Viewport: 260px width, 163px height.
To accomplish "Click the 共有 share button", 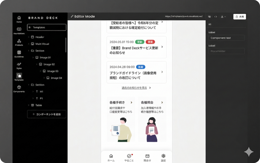I will pos(240,17).
